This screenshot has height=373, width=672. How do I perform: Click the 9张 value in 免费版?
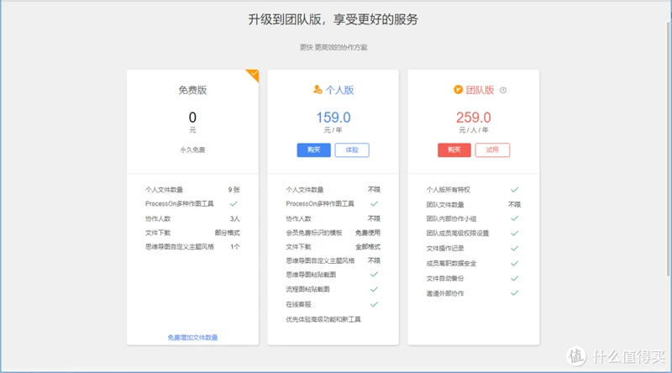tap(234, 190)
